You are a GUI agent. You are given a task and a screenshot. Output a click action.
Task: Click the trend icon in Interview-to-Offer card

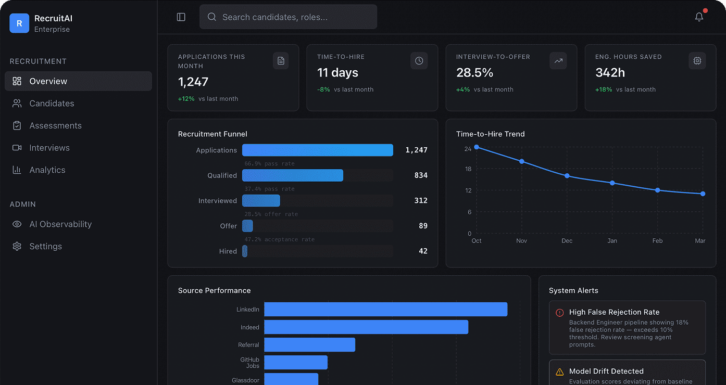(558, 61)
